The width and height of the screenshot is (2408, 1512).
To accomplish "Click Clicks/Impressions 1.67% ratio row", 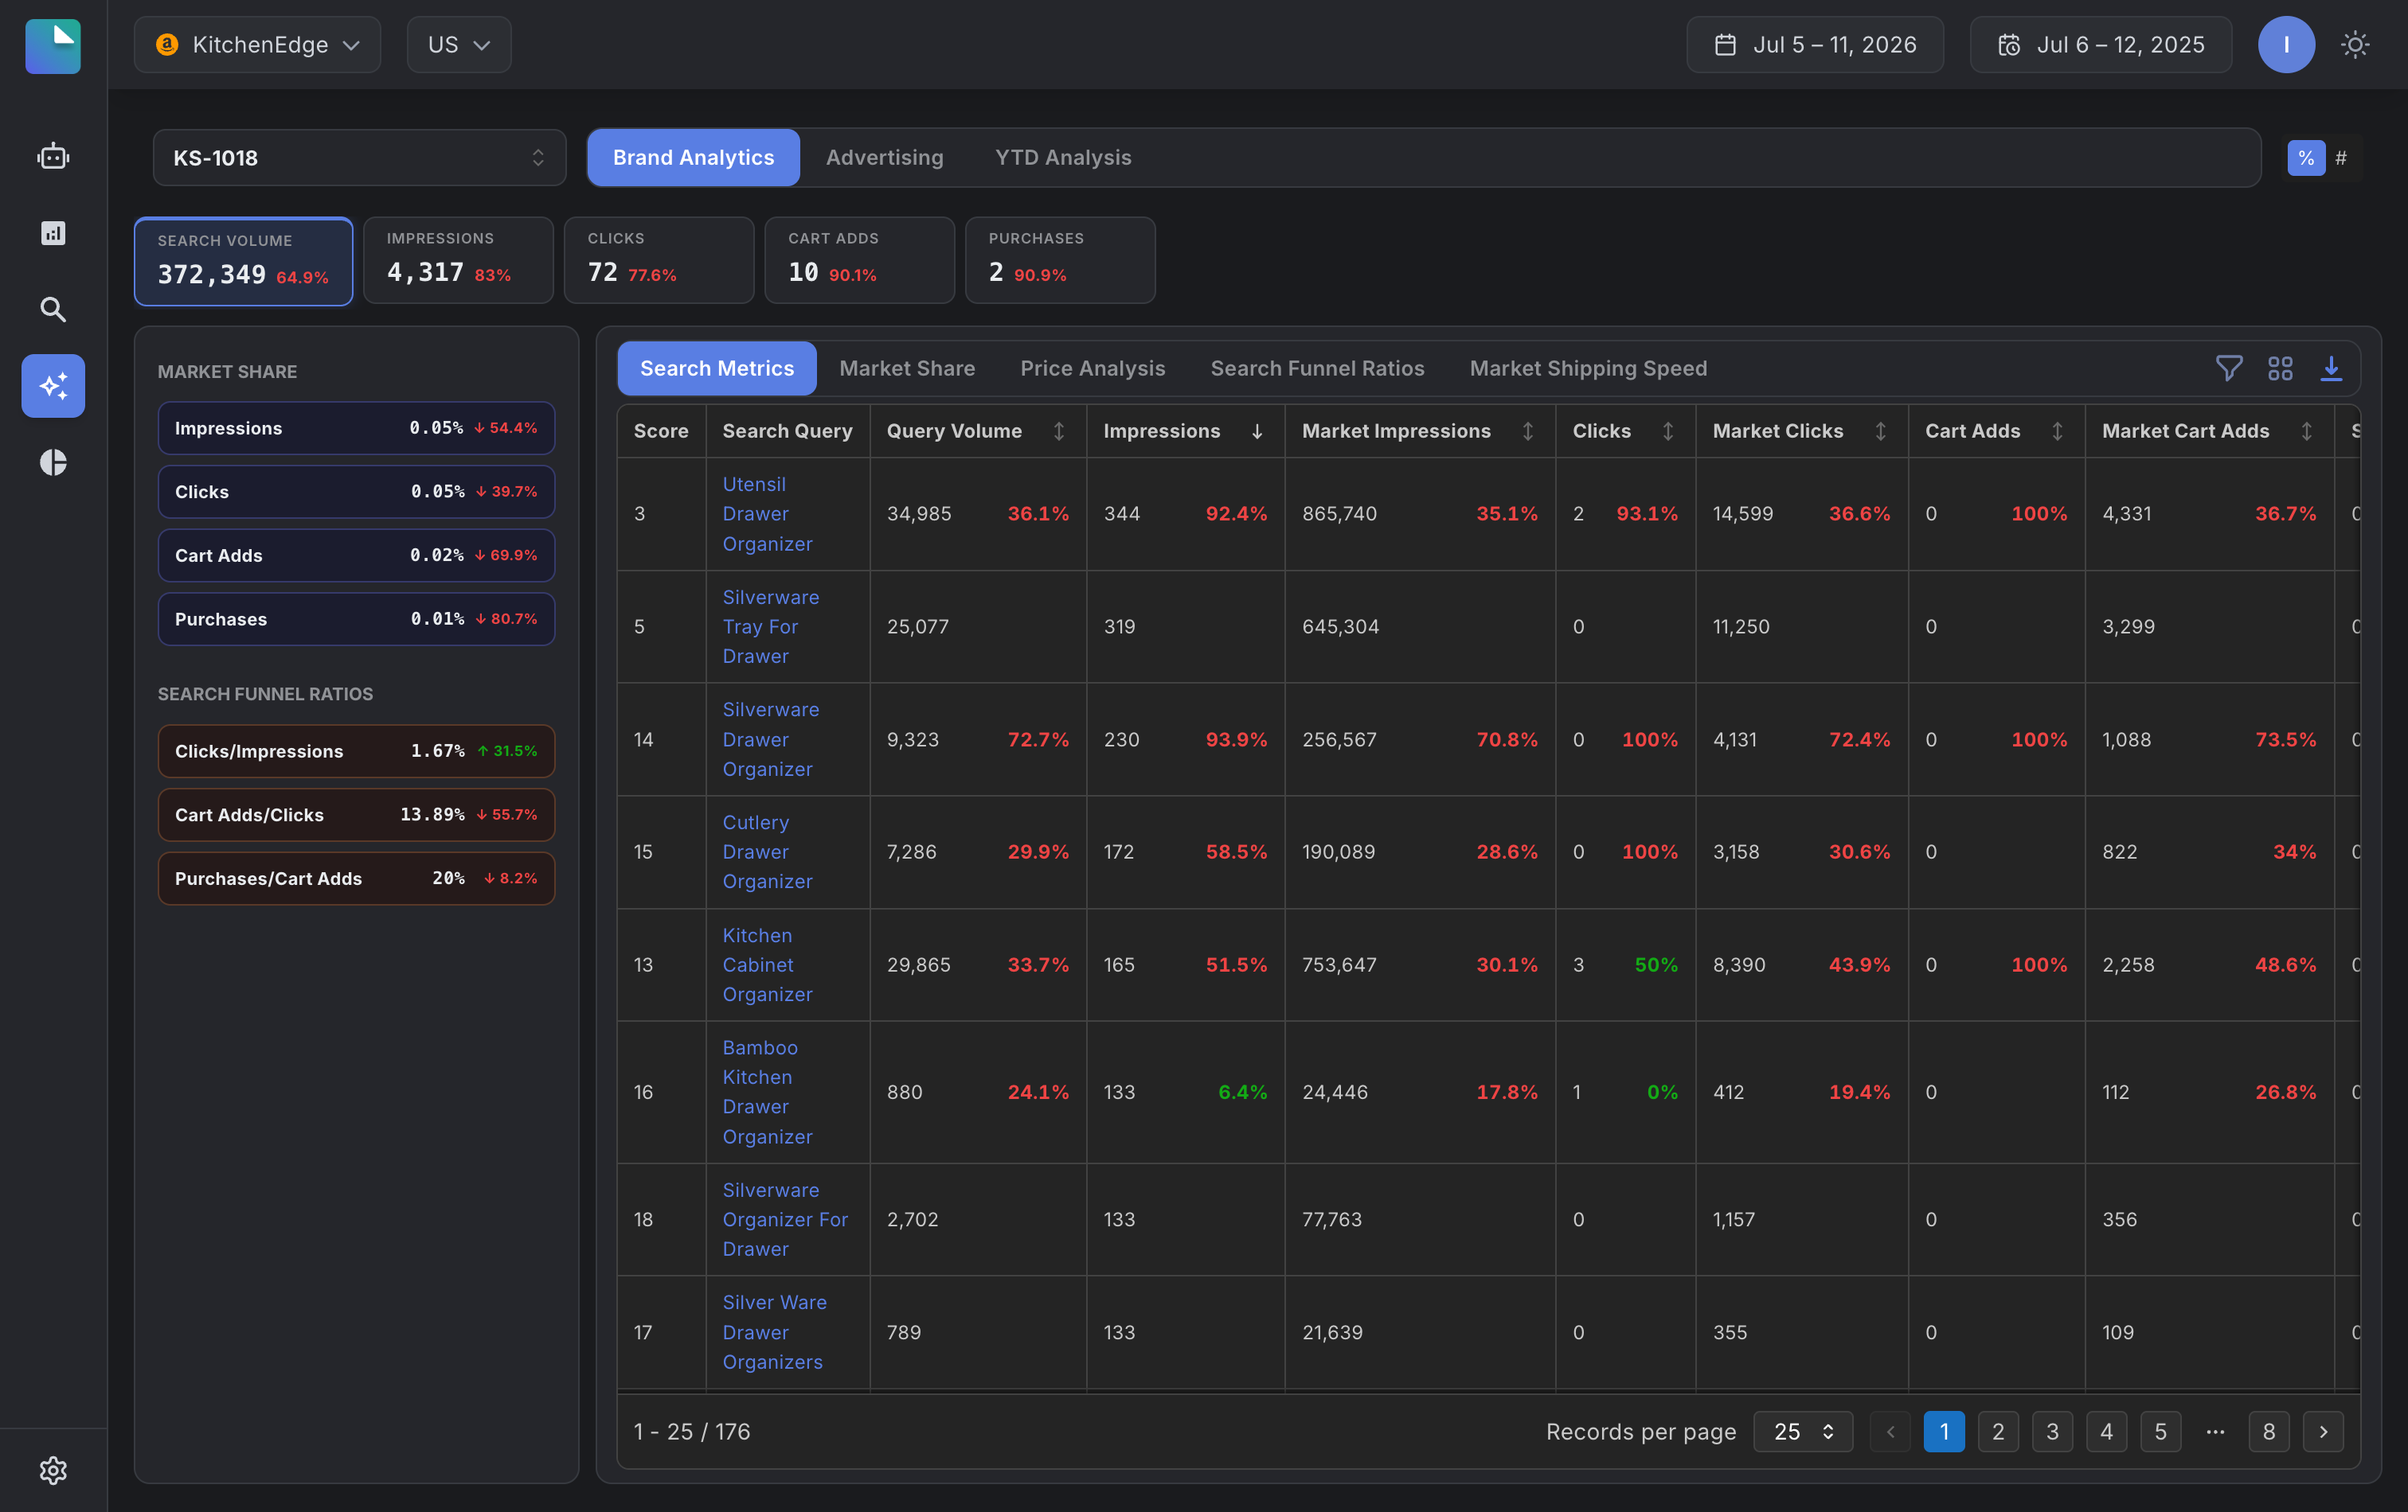I will 356,750.
